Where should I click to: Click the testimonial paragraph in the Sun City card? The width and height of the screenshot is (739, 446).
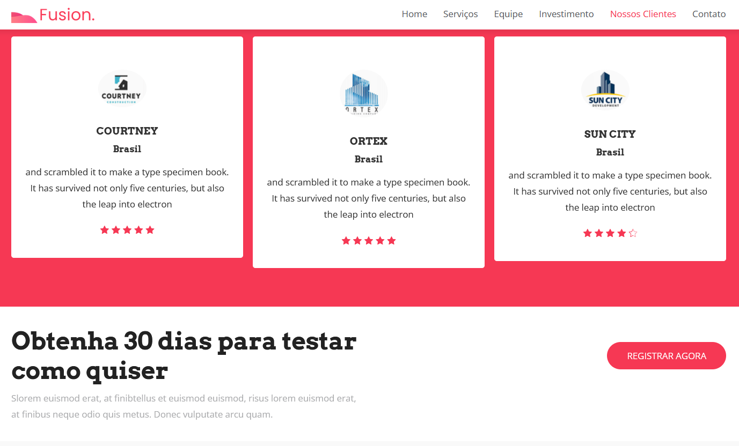(x=610, y=191)
